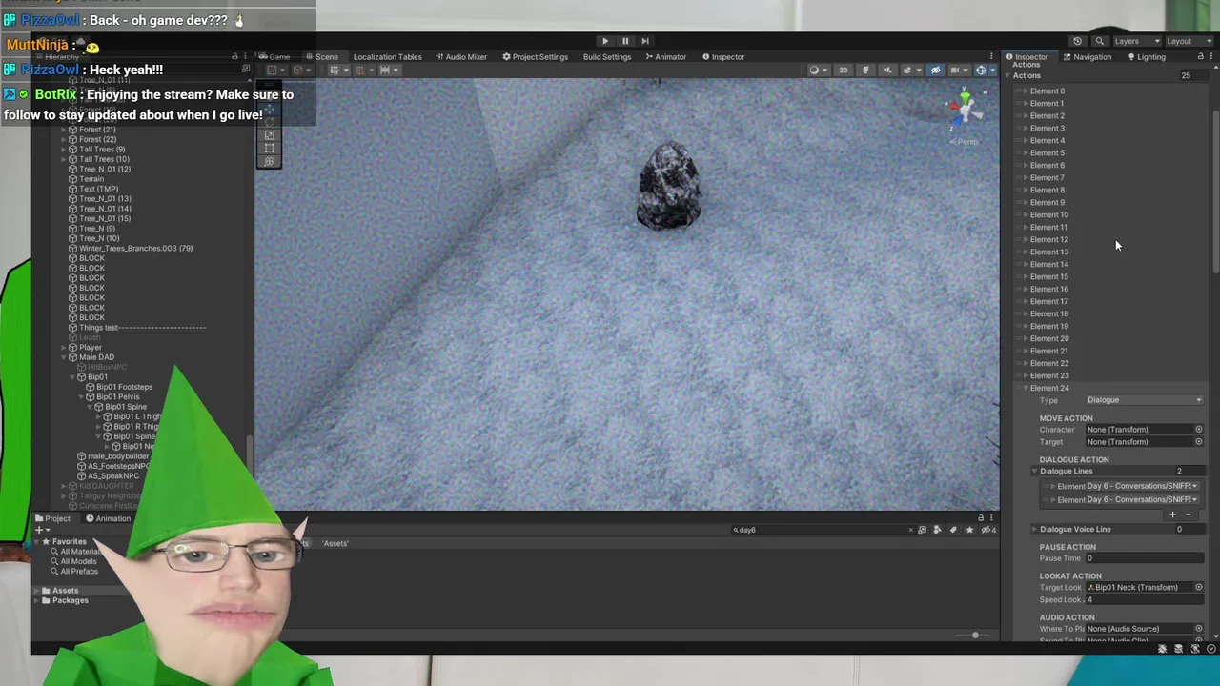Expand Element 0 in Actions list
The height and width of the screenshot is (686, 1220).
click(1026, 91)
